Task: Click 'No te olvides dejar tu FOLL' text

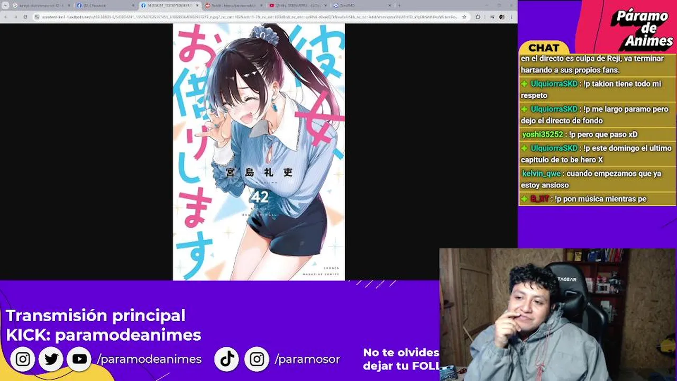Action: (401, 359)
